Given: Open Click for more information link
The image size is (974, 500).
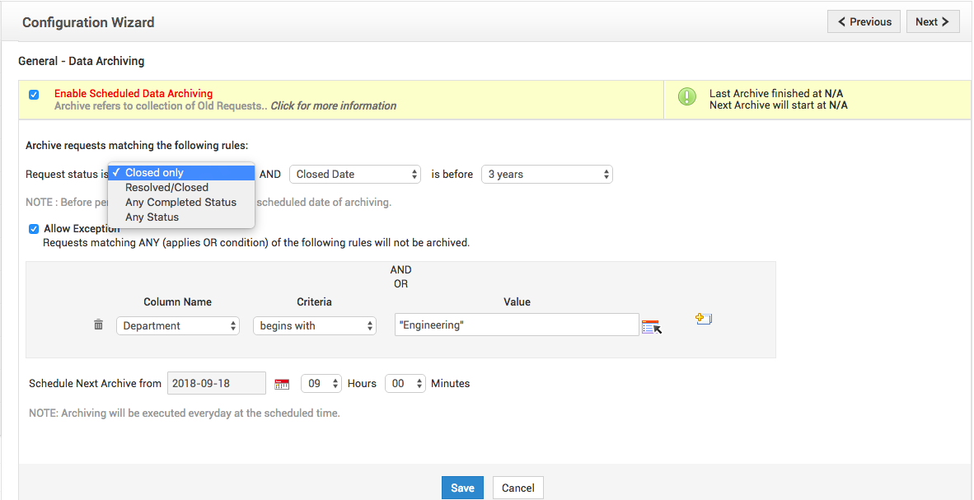Looking at the screenshot, I should click(x=333, y=105).
